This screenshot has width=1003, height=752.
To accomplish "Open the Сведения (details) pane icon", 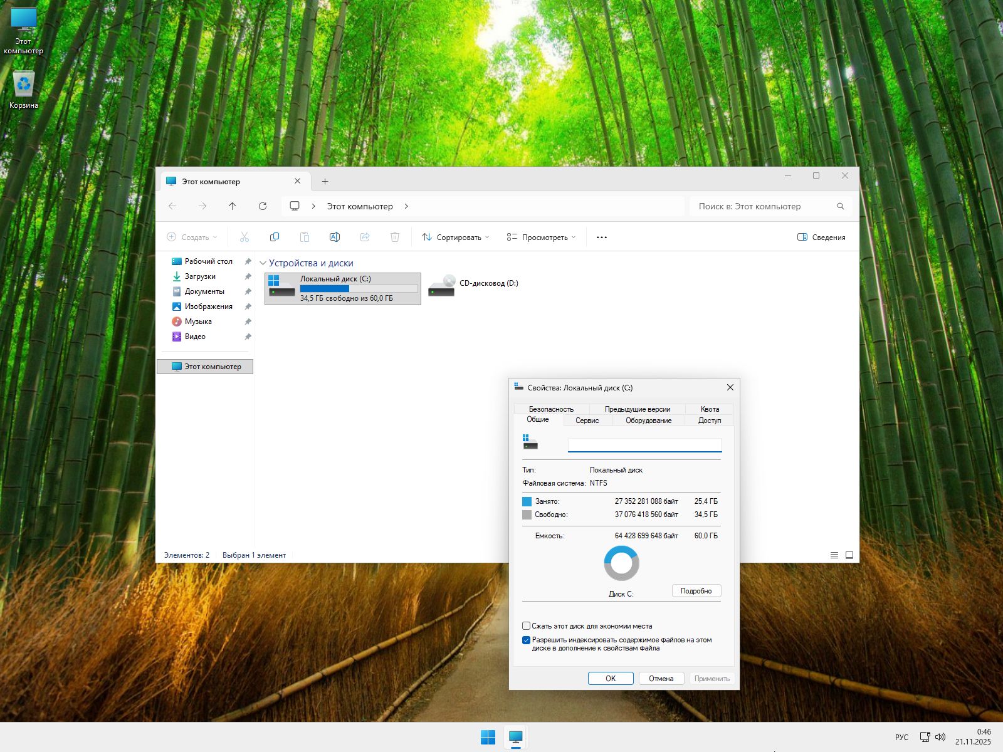I will coord(822,237).
